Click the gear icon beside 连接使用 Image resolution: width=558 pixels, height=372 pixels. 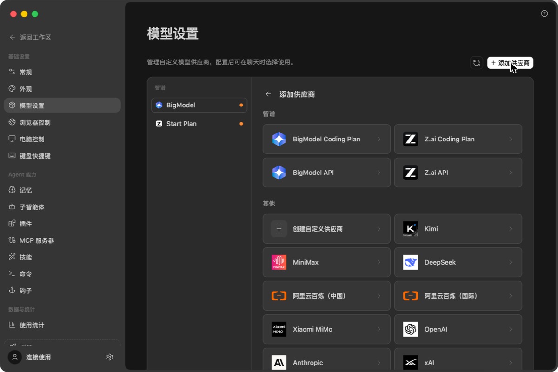coord(110,357)
